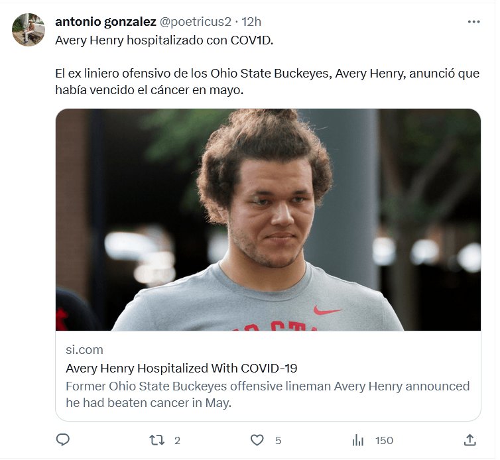
Task: Open the three-dot more options menu
Action: tap(473, 22)
